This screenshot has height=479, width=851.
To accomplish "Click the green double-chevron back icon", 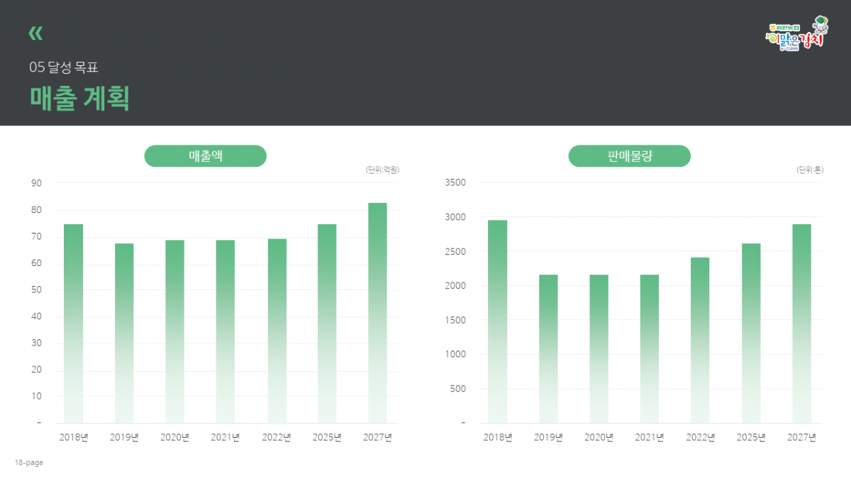I will point(35,33).
